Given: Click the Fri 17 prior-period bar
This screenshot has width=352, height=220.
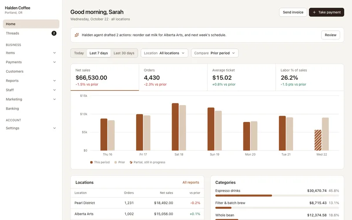Looking at the screenshot, I should (x=147, y=133).
